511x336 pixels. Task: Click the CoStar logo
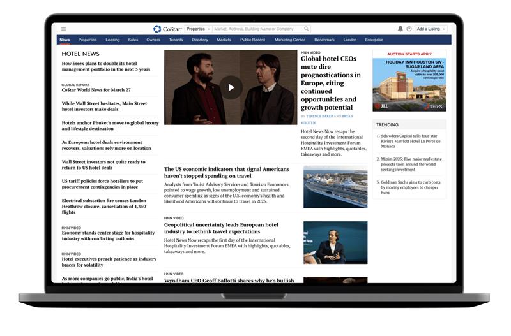pyautogui.click(x=167, y=29)
